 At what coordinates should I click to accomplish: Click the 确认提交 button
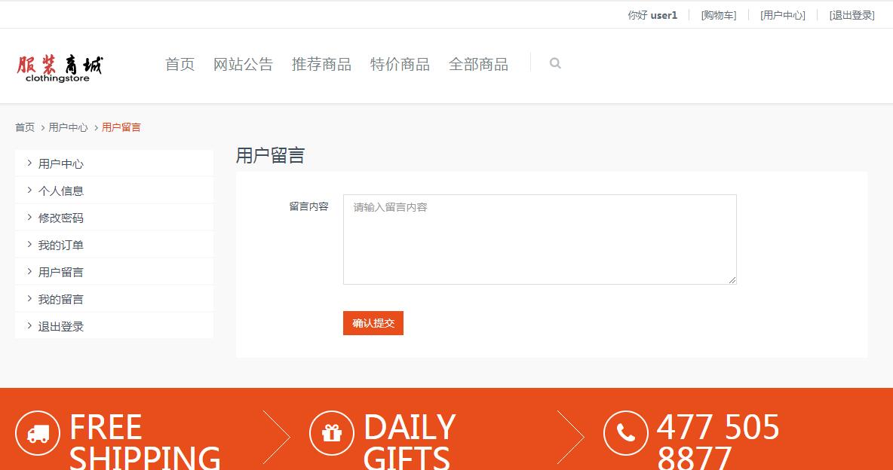(373, 323)
